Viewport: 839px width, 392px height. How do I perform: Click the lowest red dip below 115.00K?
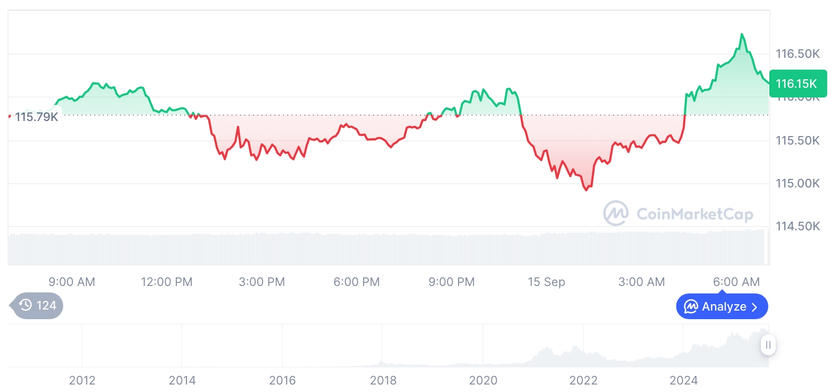[586, 190]
